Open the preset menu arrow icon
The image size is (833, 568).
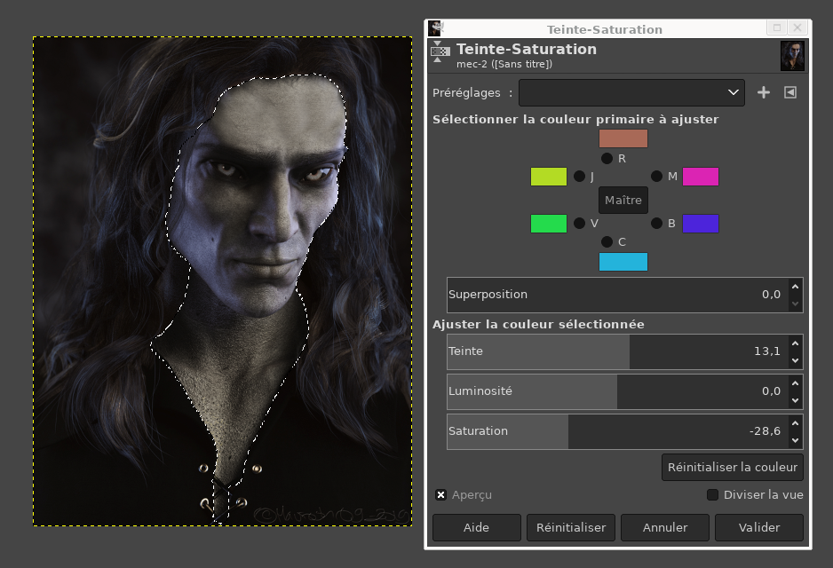(790, 92)
